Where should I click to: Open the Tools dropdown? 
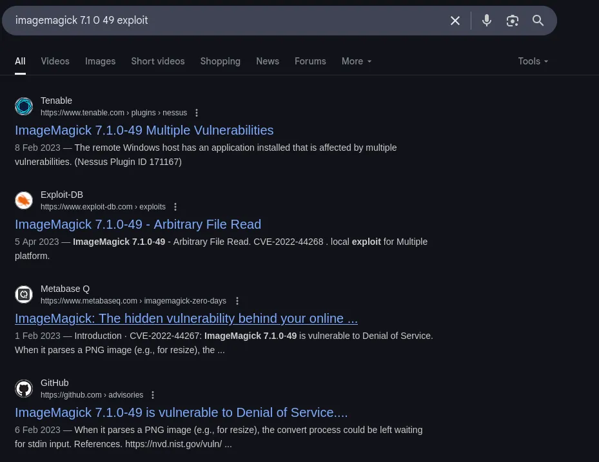[x=533, y=61]
